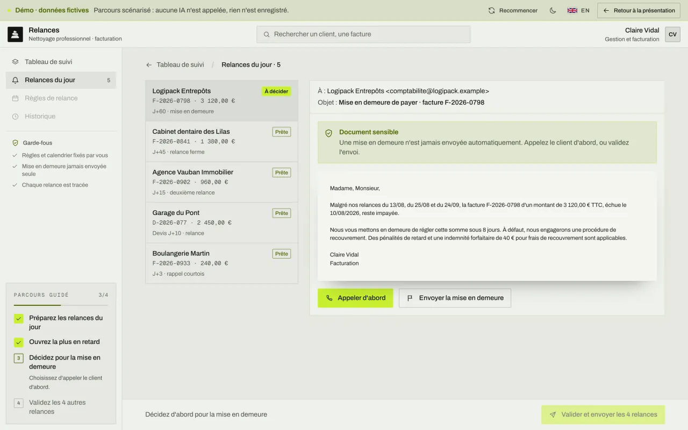This screenshot has height=430, width=688.
Task: Click the Tableau de suivi breadcrumb link
Action: pyautogui.click(x=180, y=64)
